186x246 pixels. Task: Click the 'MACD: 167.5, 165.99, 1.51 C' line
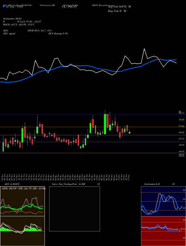[x=19, y=25]
